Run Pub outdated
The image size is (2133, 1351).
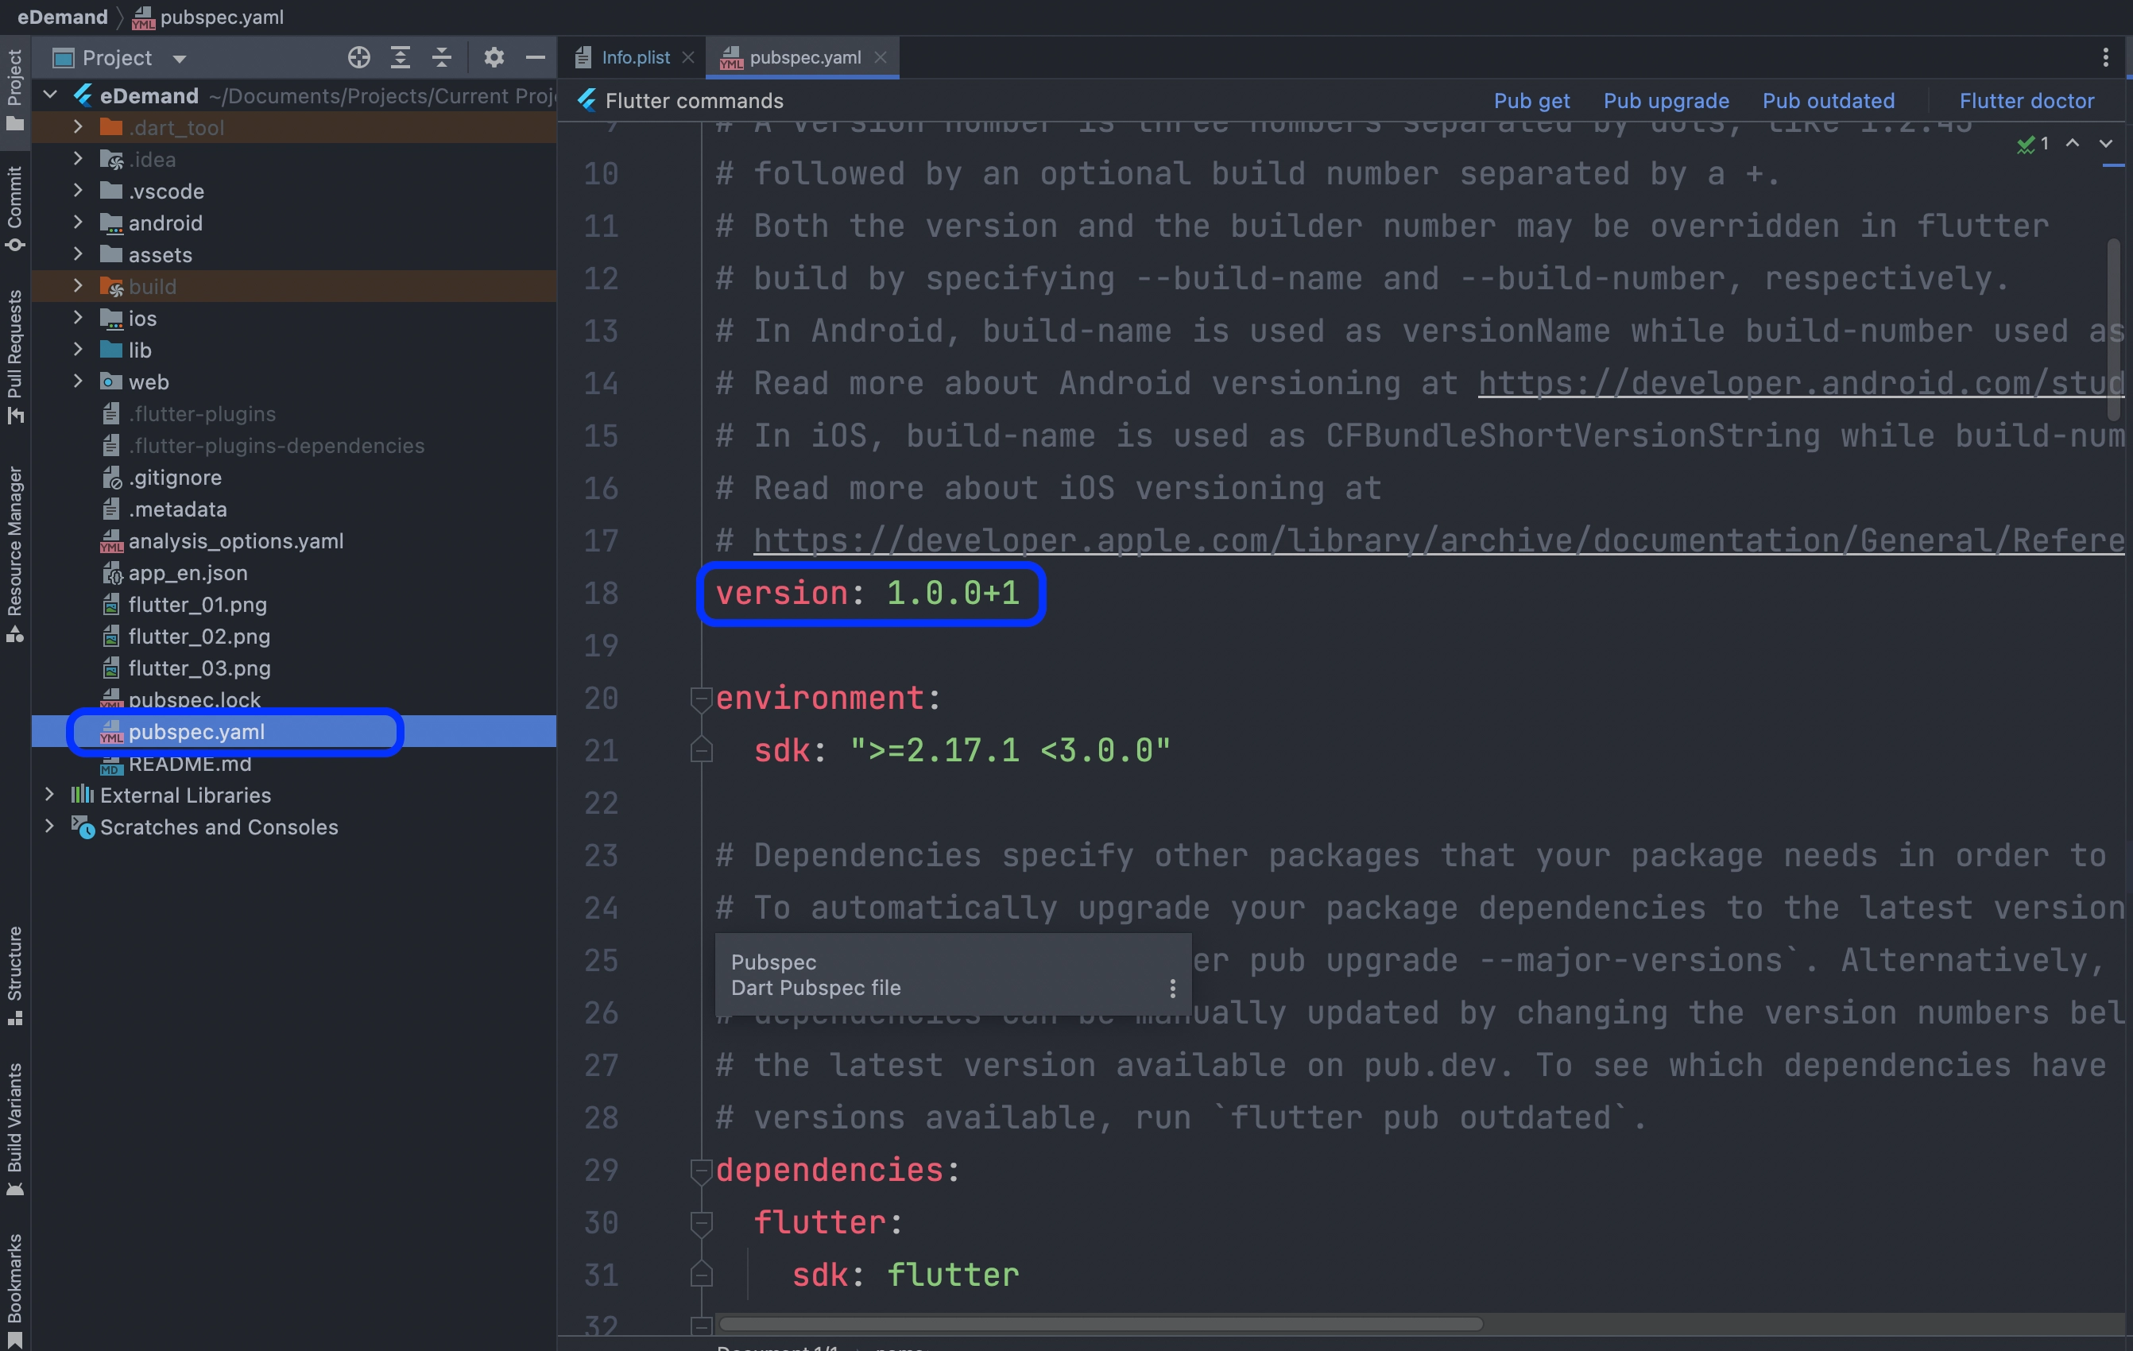1829,100
